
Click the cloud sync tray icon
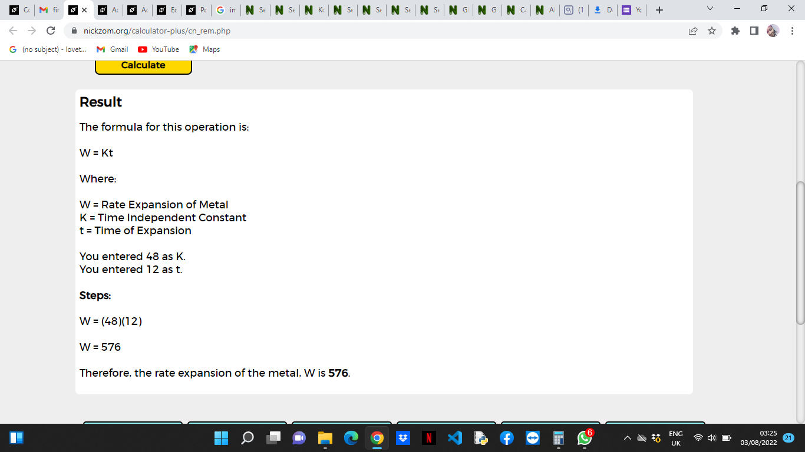point(642,438)
